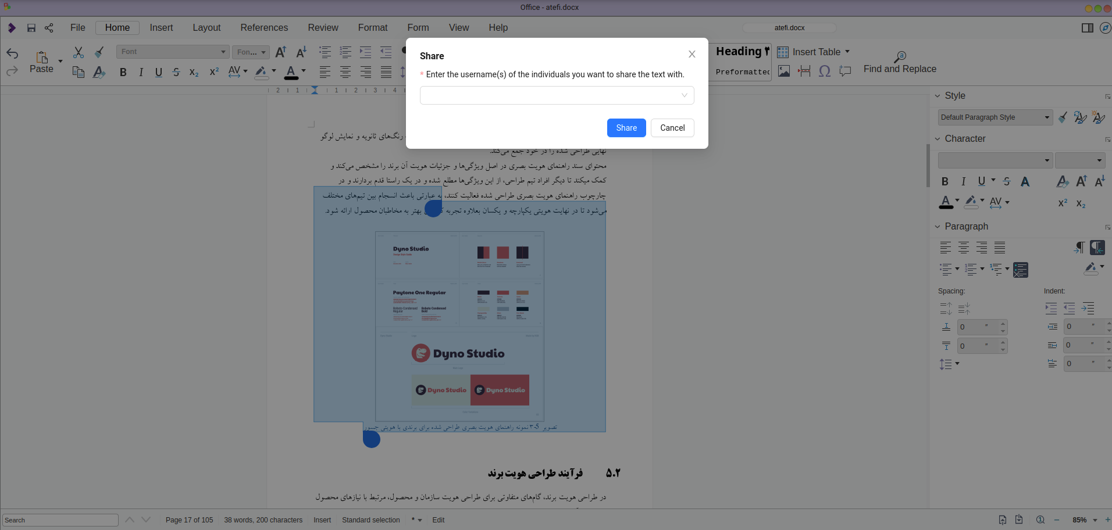Image resolution: width=1112 pixels, height=530 pixels.
Task: Click the Cut scissors icon
Action: pos(79,52)
